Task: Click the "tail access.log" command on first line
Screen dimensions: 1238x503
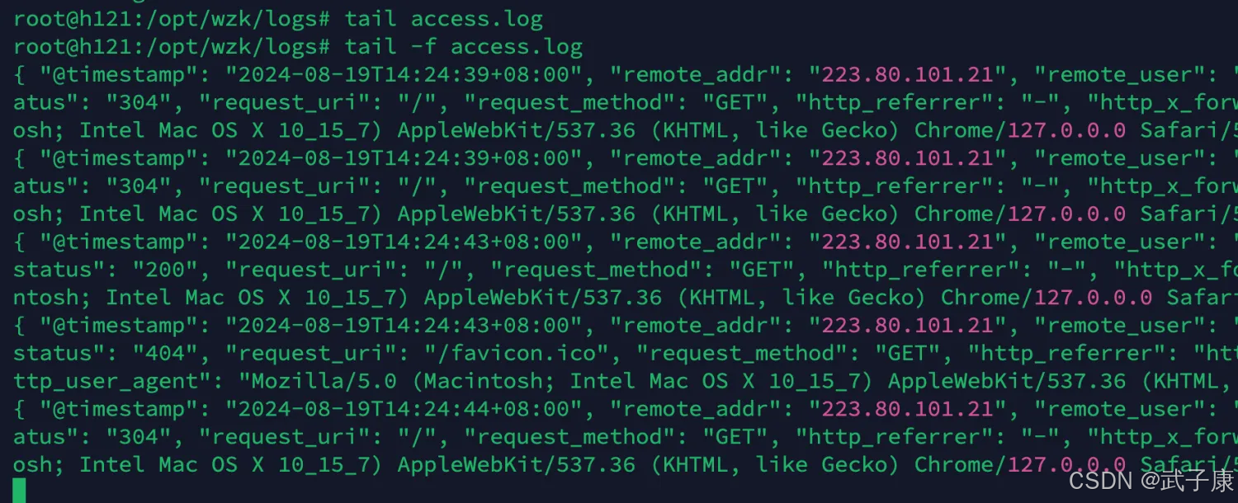Action: (x=444, y=18)
